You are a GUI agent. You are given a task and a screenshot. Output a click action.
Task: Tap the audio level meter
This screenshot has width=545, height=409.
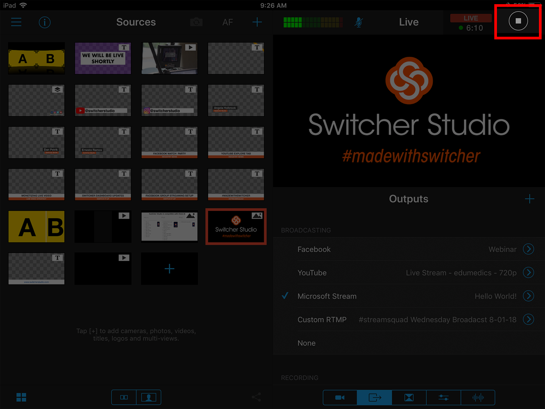pyautogui.click(x=313, y=22)
